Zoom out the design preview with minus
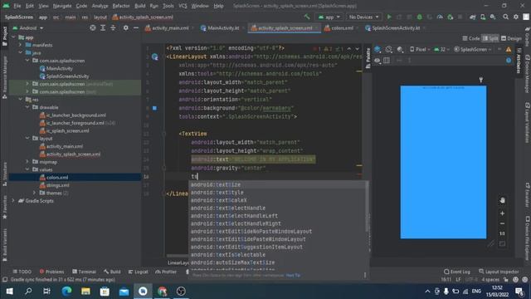The image size is (531, 299). pyautogui.click(x=502, y=223)
